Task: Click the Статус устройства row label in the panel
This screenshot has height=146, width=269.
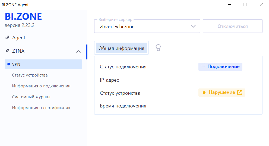Action: 120,93
